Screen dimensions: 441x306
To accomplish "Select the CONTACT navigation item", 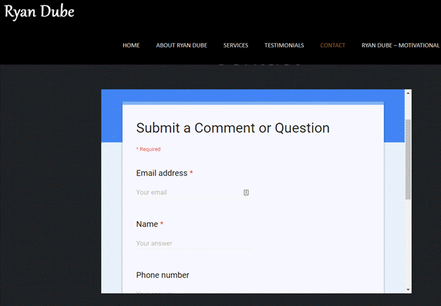I will coord(332,45).
